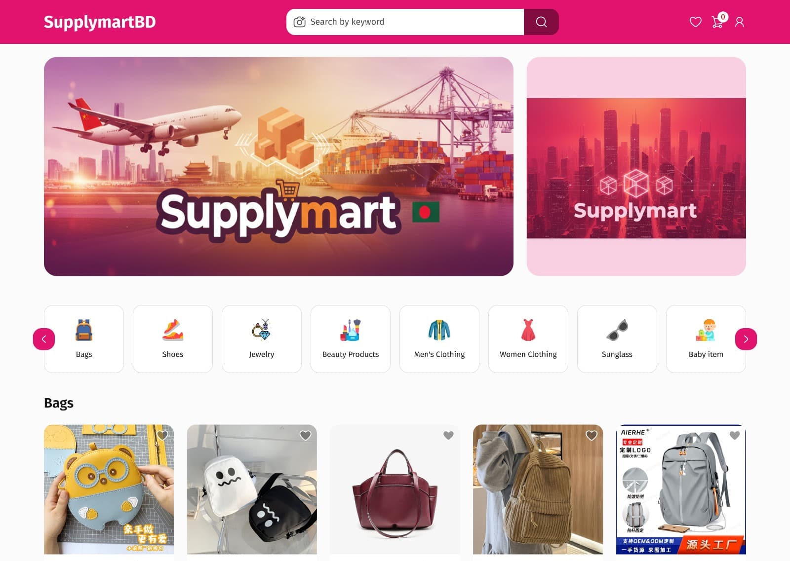The height and width of the screenshot is (561, 790).
Task: Select the Sunglass category icon
Action: 617,330
